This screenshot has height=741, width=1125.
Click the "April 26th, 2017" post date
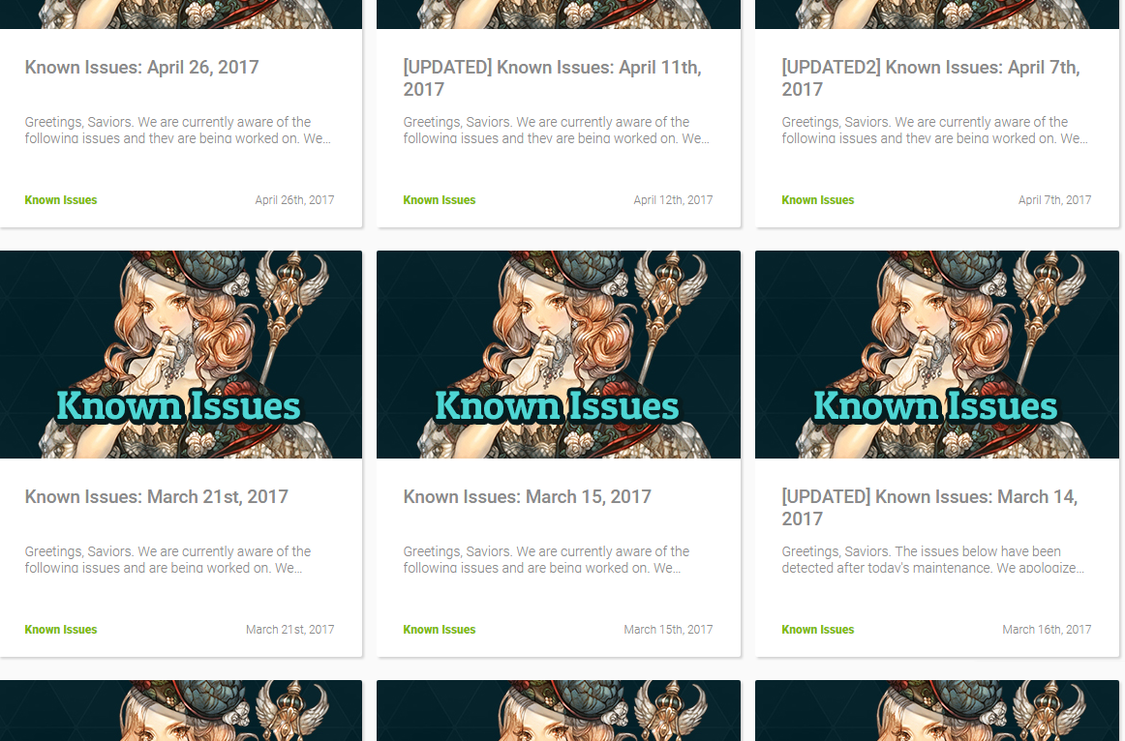[294, 200]
